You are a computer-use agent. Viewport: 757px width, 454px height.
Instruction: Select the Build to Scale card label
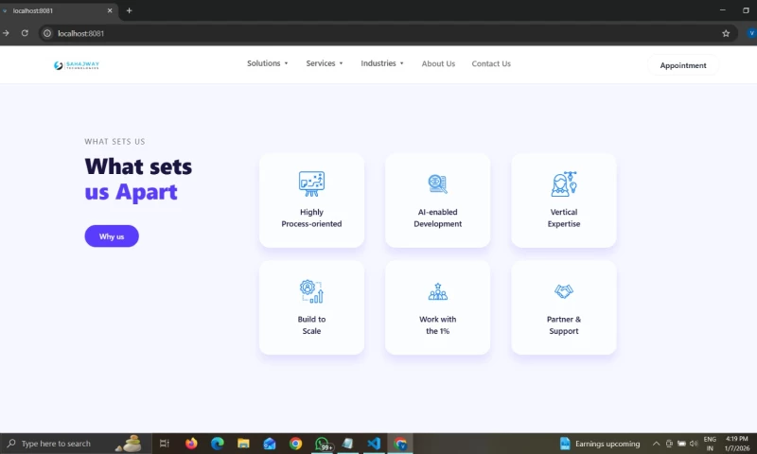pos(311,324)
